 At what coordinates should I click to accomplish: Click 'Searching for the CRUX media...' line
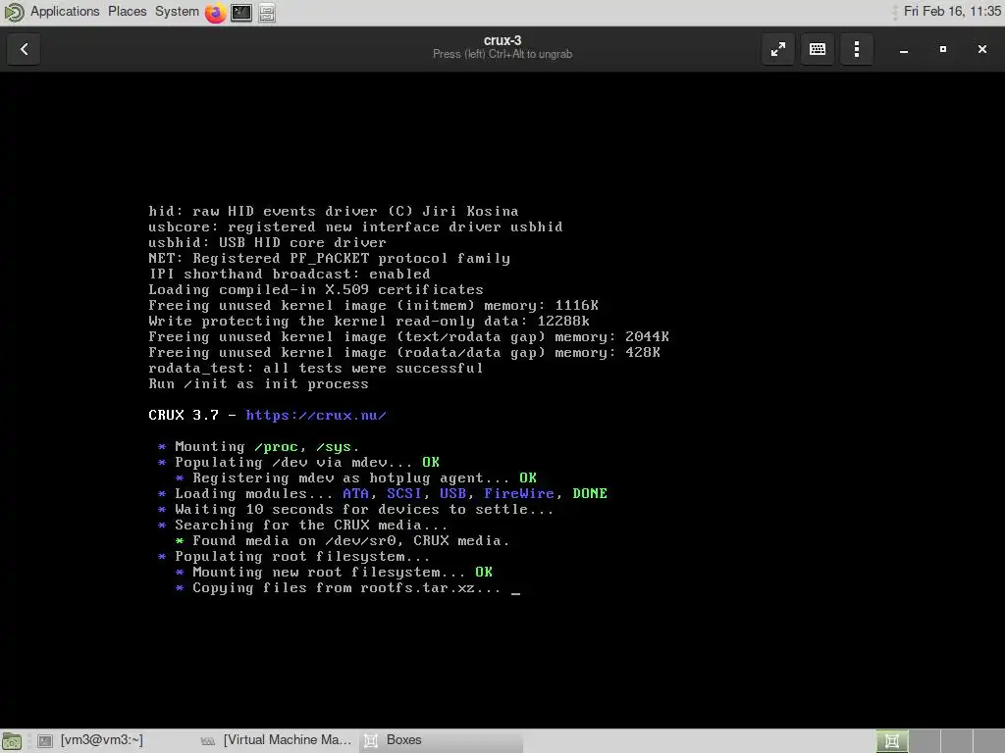303,526
